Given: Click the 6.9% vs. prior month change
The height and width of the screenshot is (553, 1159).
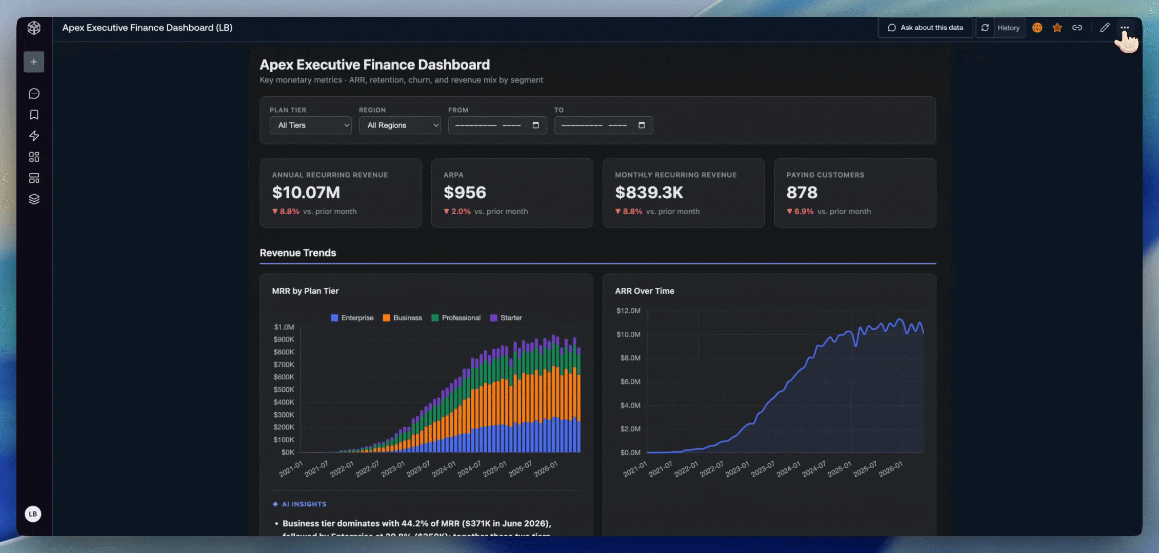Looking at the screenshot, I should [x=829, y=211].
